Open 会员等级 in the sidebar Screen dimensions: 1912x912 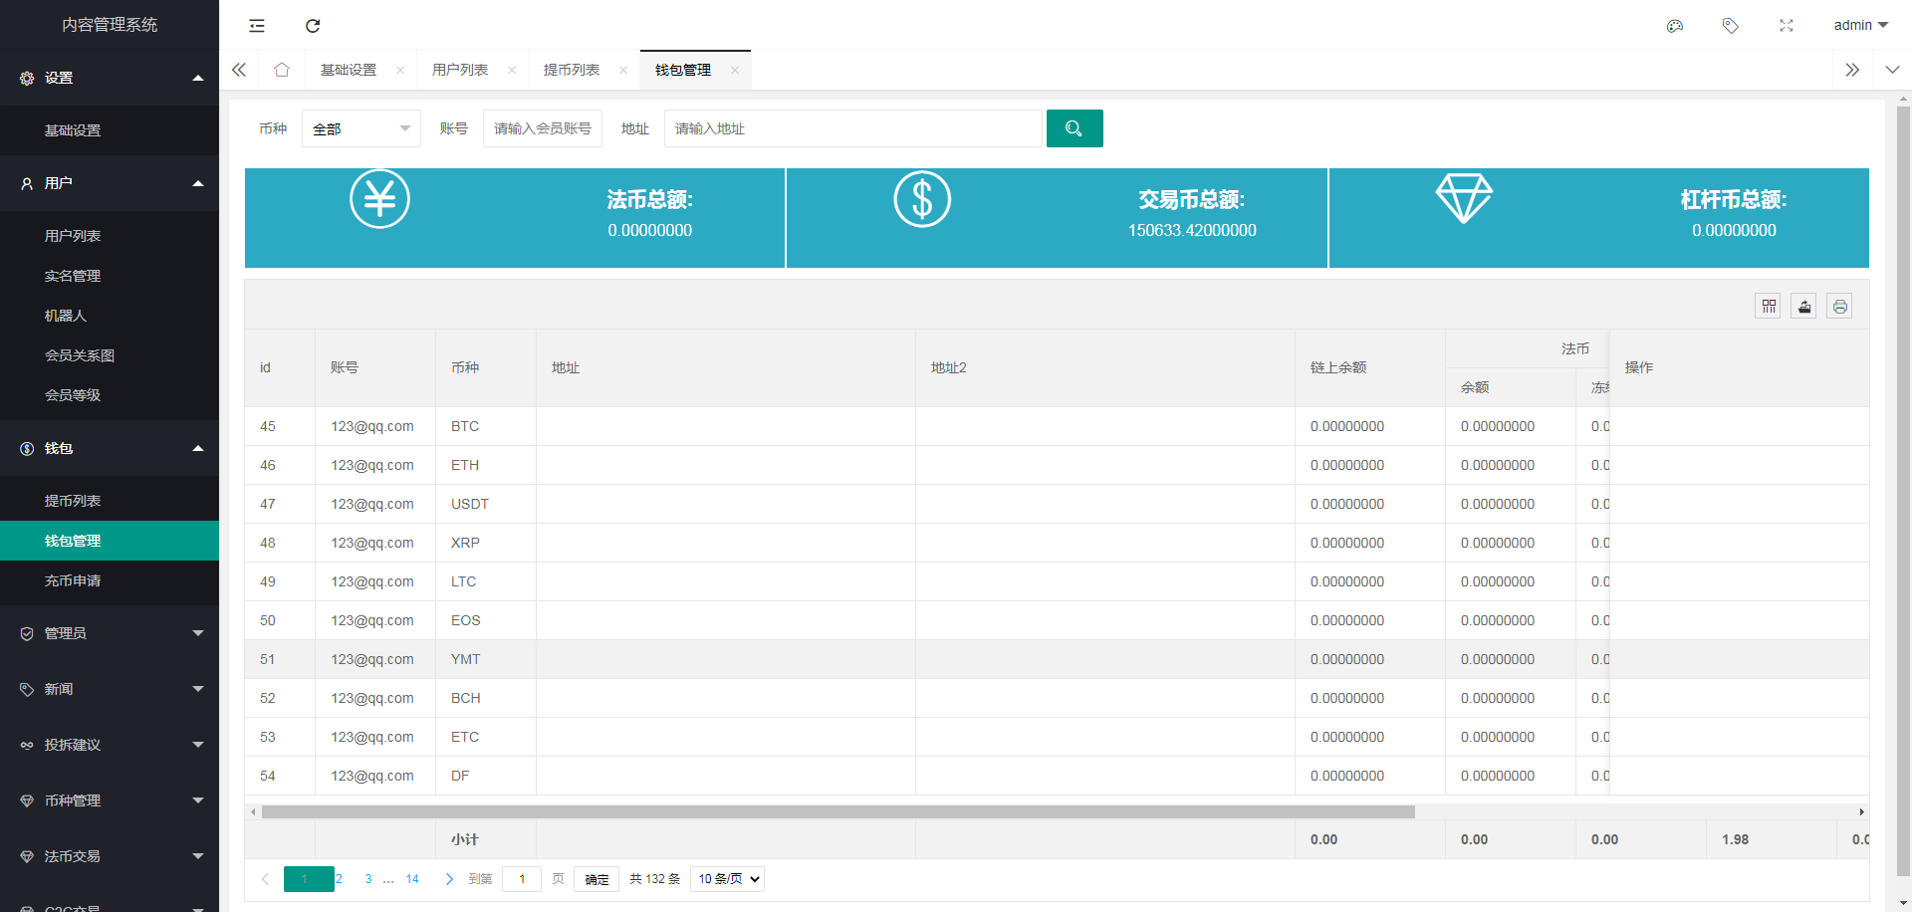[x=110, y=395]
